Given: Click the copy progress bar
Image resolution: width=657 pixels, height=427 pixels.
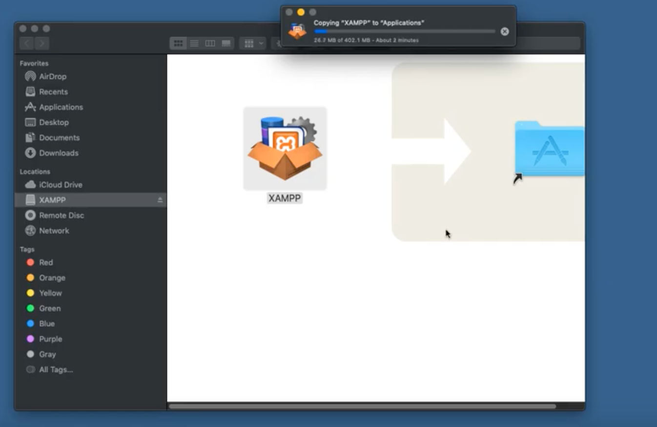Looking at the screenshot, I should click(405, 31).
